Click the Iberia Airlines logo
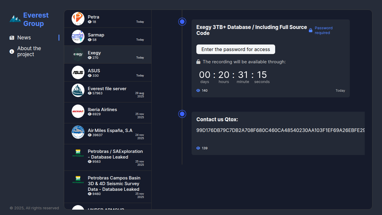This screenshot has height=215, width=382. (x=78, y=111)
